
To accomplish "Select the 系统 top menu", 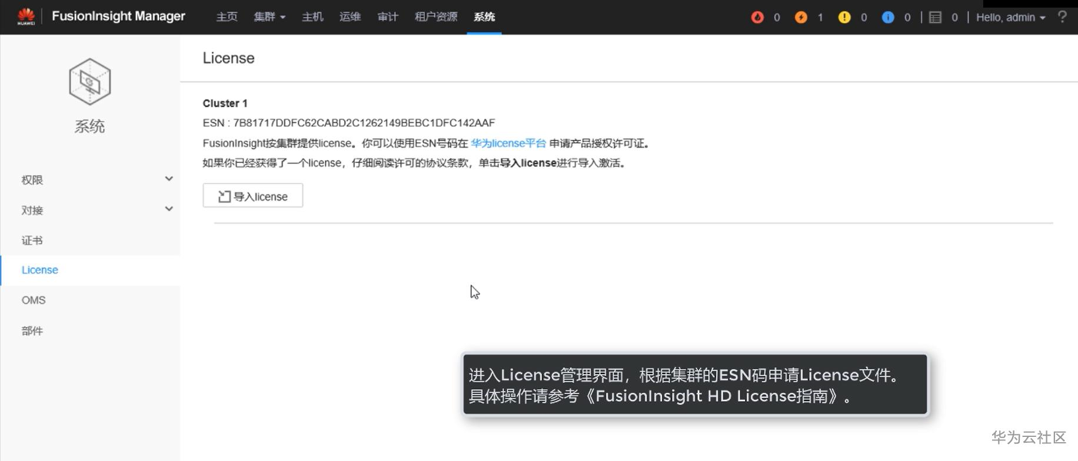I will (484, 17).
